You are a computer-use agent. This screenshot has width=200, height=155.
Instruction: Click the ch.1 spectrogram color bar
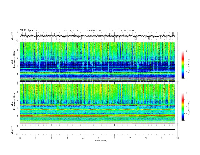(183, 65)
